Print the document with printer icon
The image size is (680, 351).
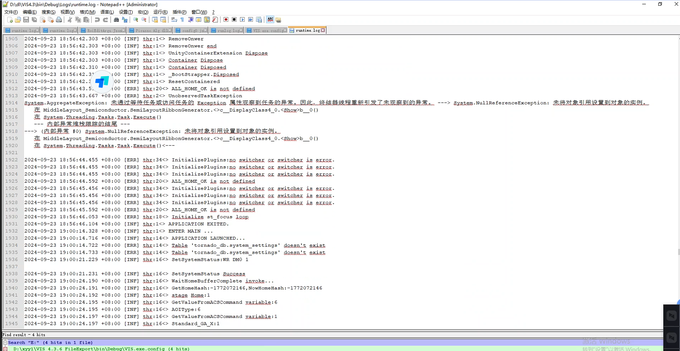pos(59,20)
